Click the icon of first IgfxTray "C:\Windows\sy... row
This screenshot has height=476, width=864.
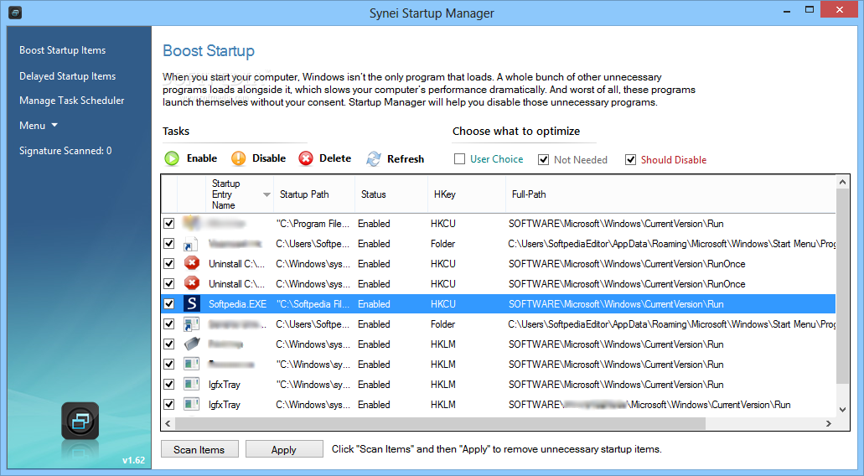(x=191, y=384)
